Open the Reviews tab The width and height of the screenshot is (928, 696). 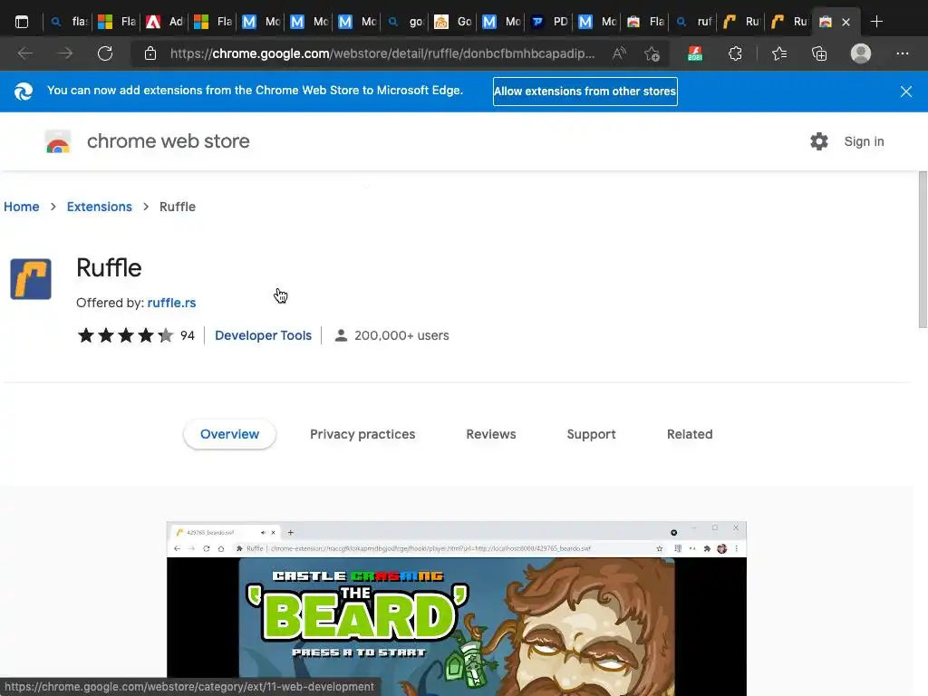tap(491, 434)
